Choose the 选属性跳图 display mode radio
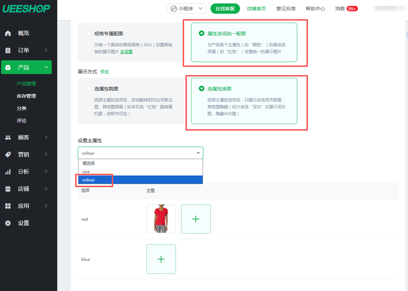408x291 pixels. (x=88, y=89)
